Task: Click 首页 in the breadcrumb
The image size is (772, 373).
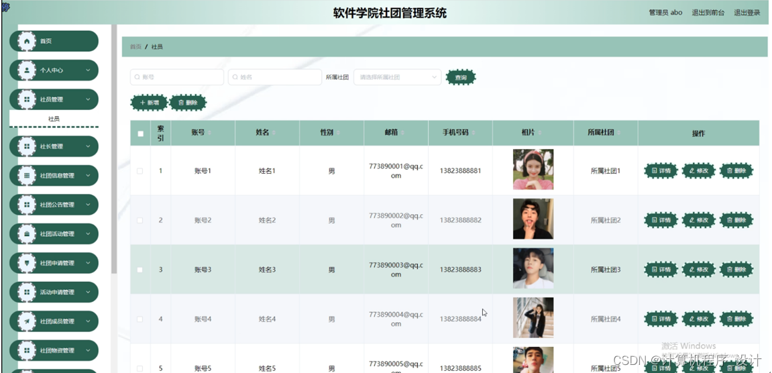Action: [x=135, y=47]
